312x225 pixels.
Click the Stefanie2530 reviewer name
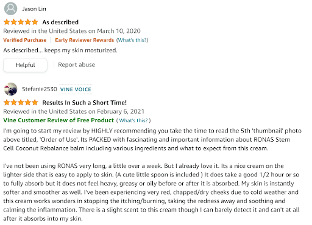click(x=40, y=89)
